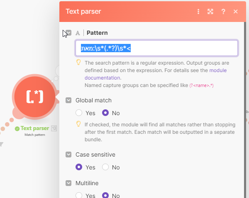The height and width of the screenshot is (198, 249).
Task: Close the Text parser settings panel
Action: [236, 12]
